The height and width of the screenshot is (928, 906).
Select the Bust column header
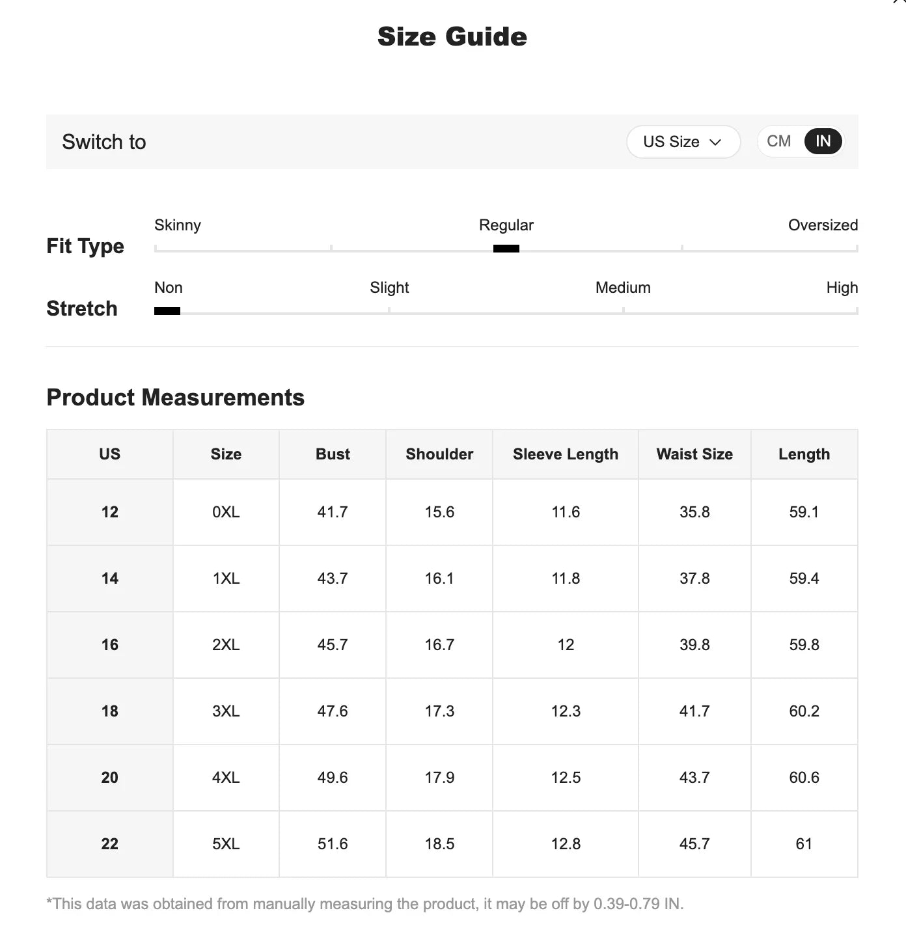click(x=332, y=454)
